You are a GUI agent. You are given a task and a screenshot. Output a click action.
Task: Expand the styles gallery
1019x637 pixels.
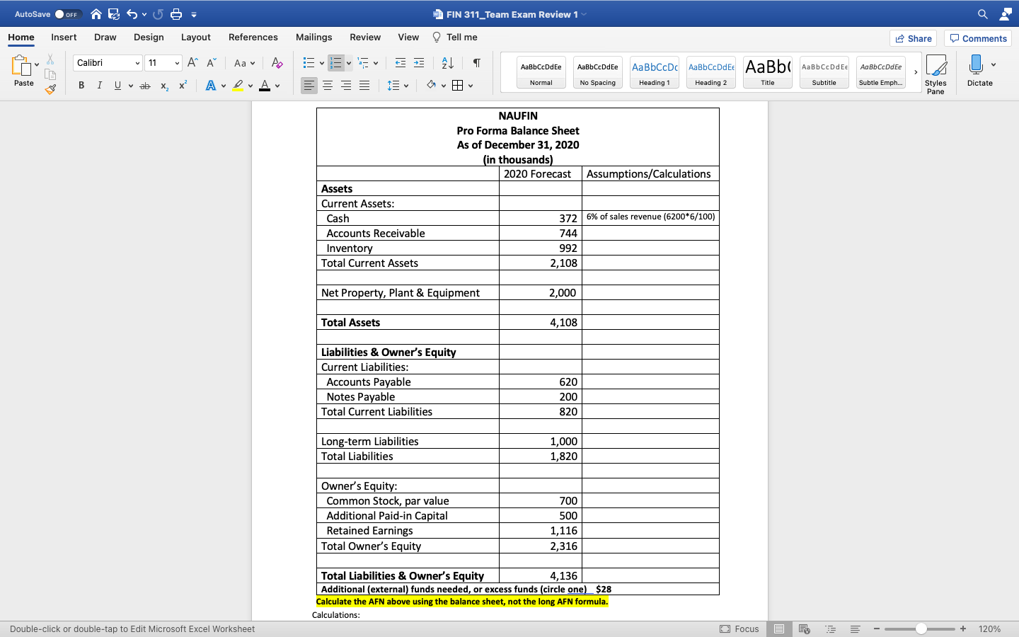pos(916,72)
